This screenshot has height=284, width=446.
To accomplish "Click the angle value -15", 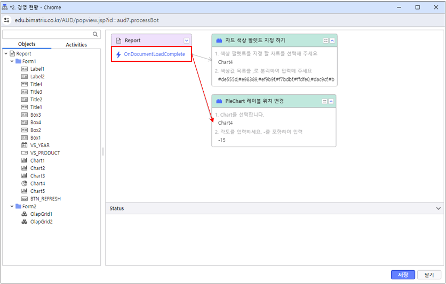I will click(x=222, y=140).
